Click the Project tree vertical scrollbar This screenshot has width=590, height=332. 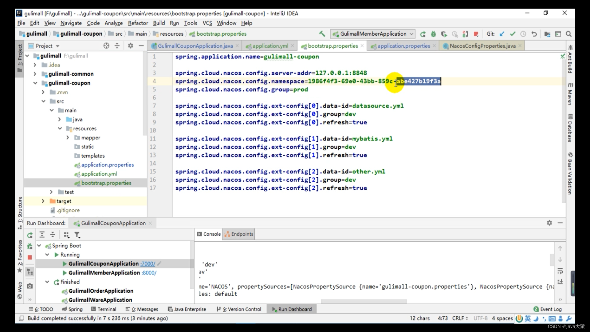[x=145, y=93]
